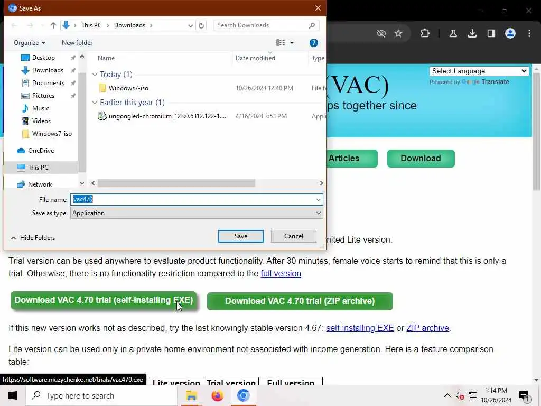Open the File name dropdown arrow

(x=318, y=199)
